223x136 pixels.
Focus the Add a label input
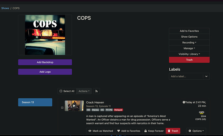186,77
